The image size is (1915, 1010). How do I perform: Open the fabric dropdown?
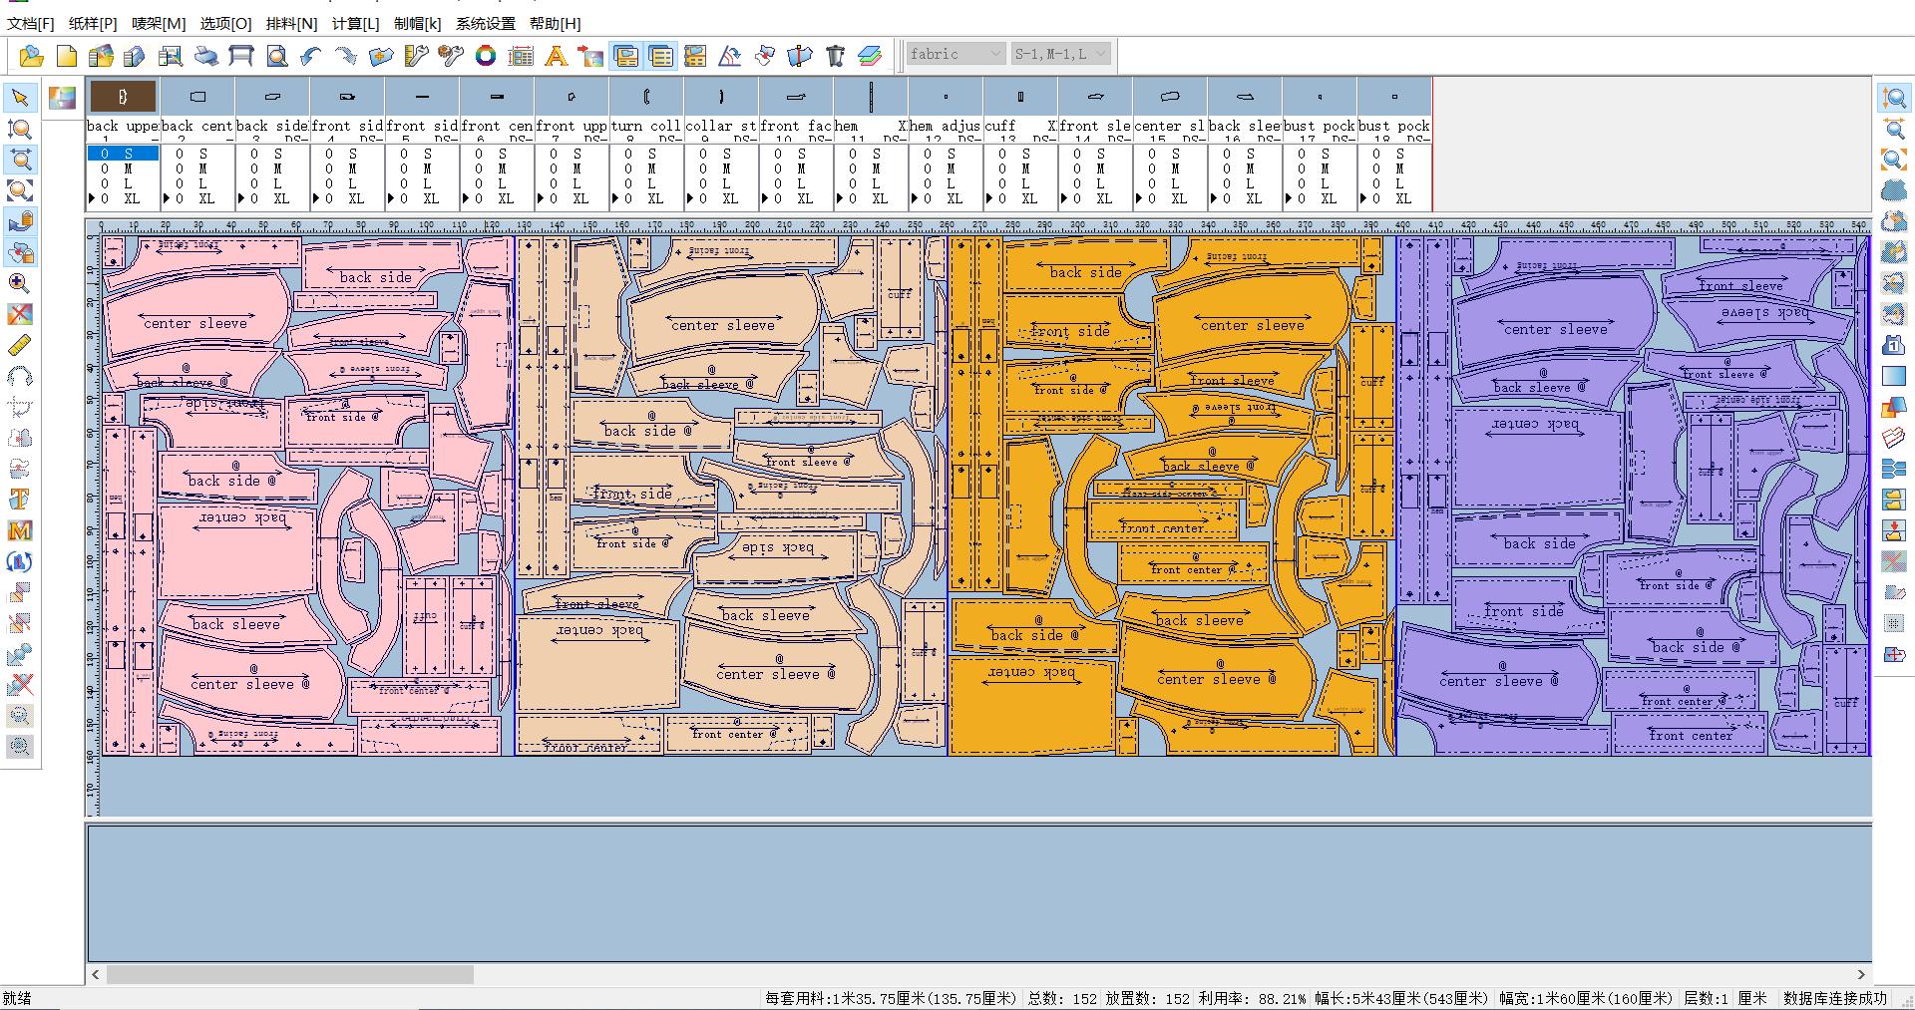[956, 54]
